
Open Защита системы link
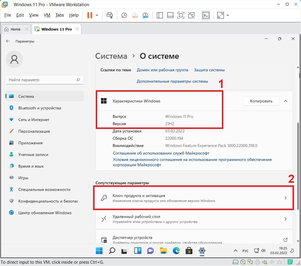(209, 70)
